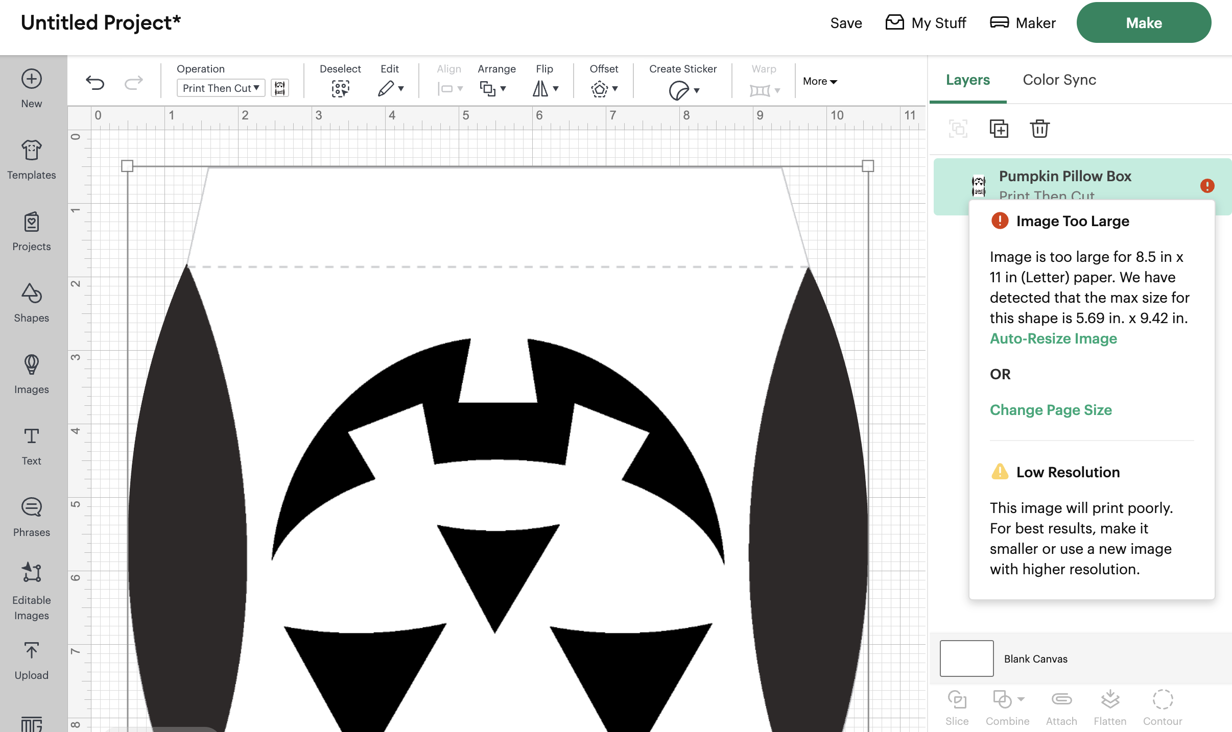Viewport: 1232px width, 732px height.
Task: Open the More toolbar menu
Action: [x=820, y=81]
